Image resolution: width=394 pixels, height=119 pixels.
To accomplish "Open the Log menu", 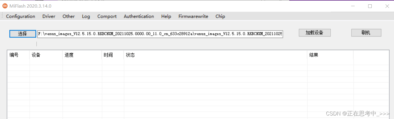I will tap(86, 16).
